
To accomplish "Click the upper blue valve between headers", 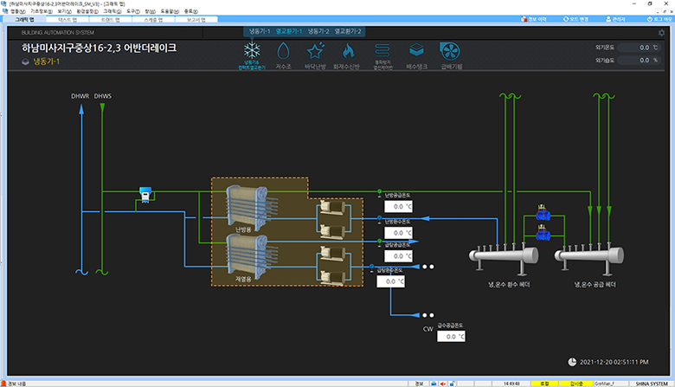I will tap(543, 213).
